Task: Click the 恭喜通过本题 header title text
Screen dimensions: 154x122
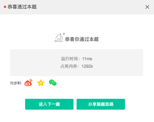Action: [22, 7]
